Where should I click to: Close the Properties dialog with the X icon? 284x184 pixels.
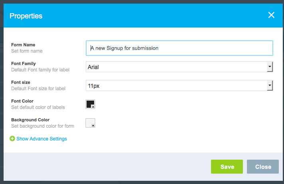[x=271, y=15]
